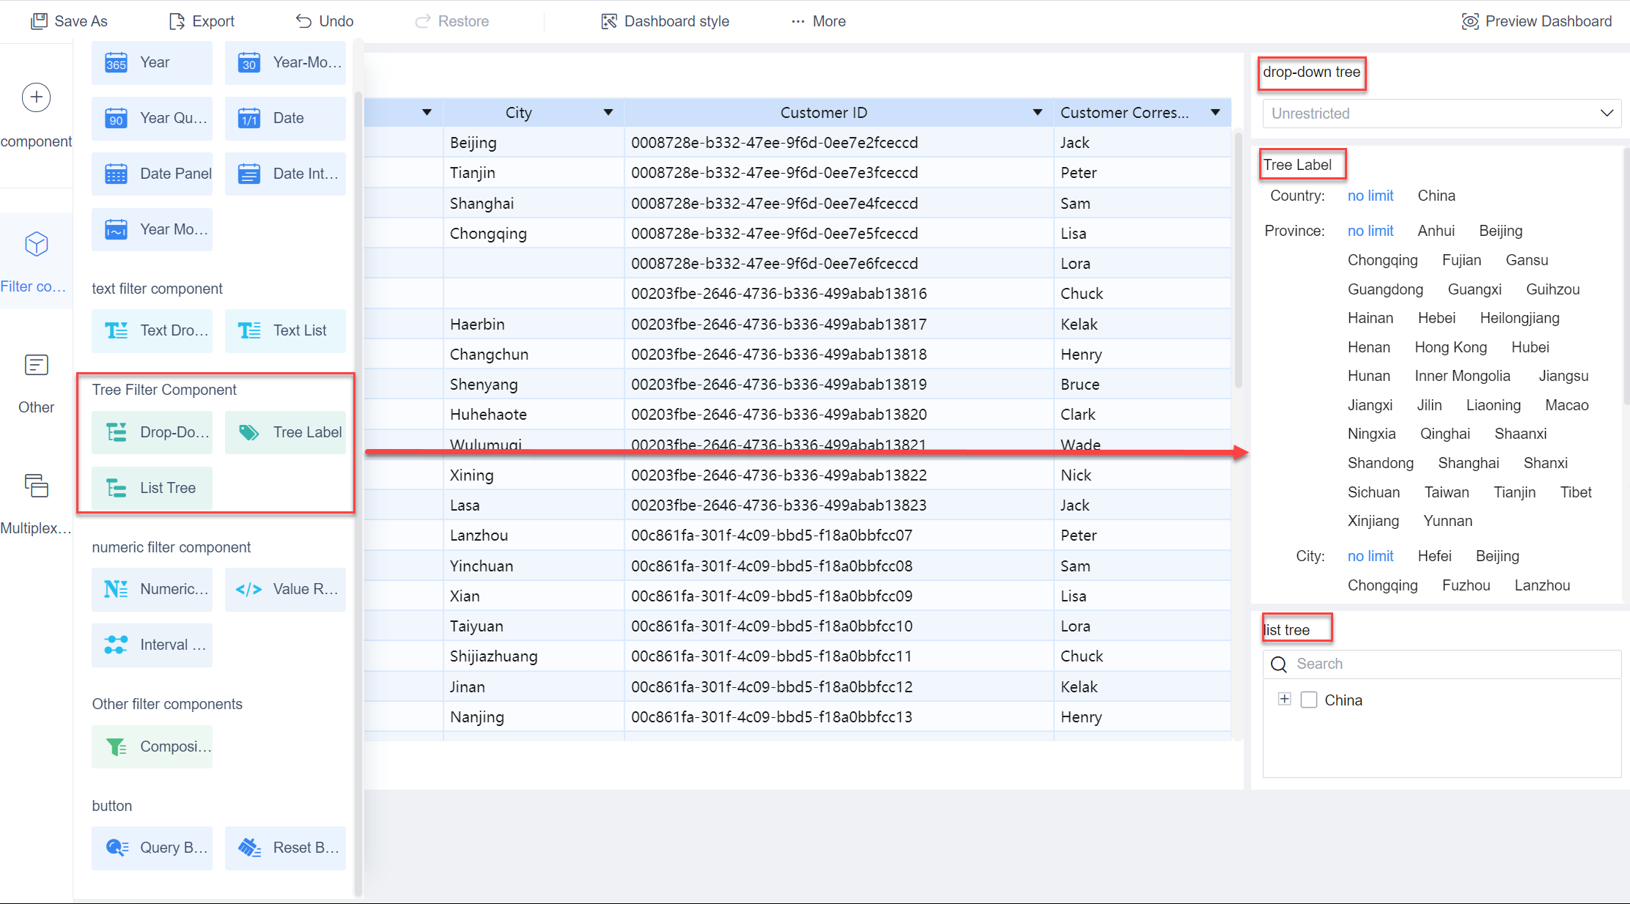Expand the China node in list tree
This screenshot has height=904, width=1630.
pos(1284,699)
